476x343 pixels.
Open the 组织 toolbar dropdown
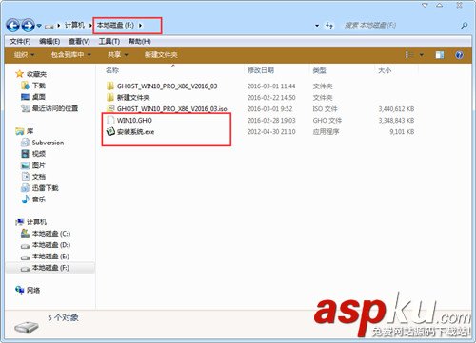click(x=24, y=55)
